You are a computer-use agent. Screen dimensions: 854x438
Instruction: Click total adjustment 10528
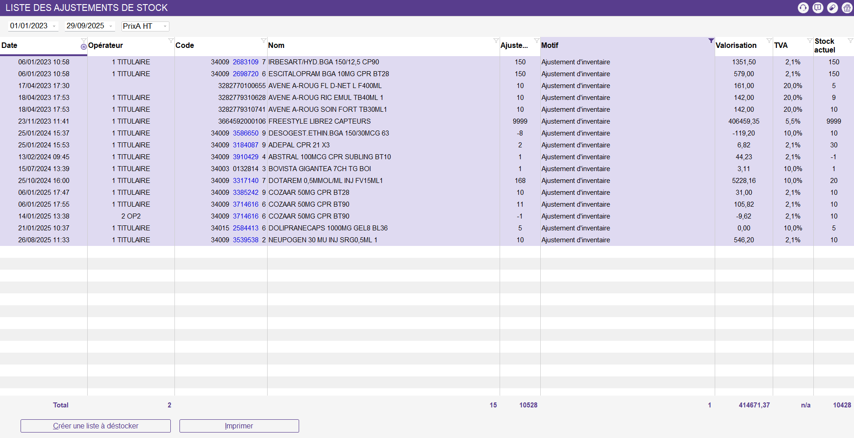[528, 405]
